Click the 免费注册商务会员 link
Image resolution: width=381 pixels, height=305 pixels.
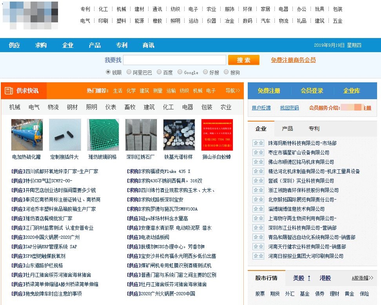point(293,60)
